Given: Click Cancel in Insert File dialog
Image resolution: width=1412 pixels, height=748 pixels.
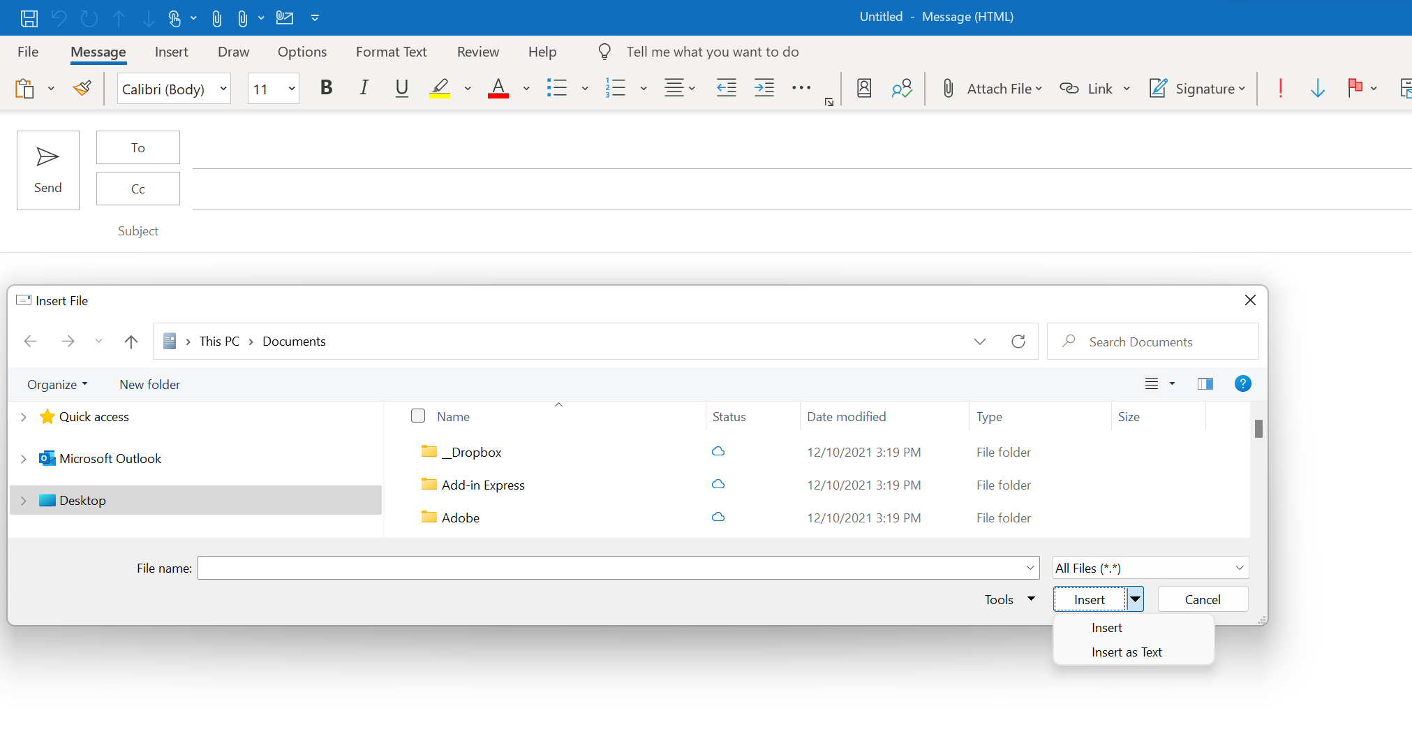Looking at the screenshot, I should tap(1203, 599).
